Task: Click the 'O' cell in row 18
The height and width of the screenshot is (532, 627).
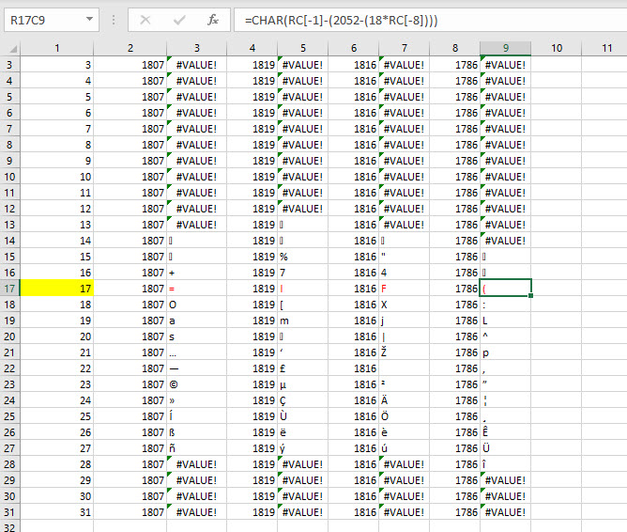Action: tap(197, 305)
